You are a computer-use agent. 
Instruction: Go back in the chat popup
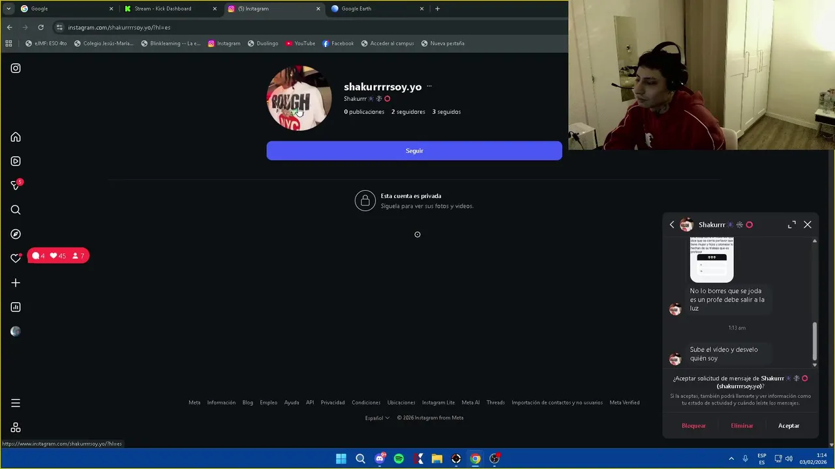(672, 225)
